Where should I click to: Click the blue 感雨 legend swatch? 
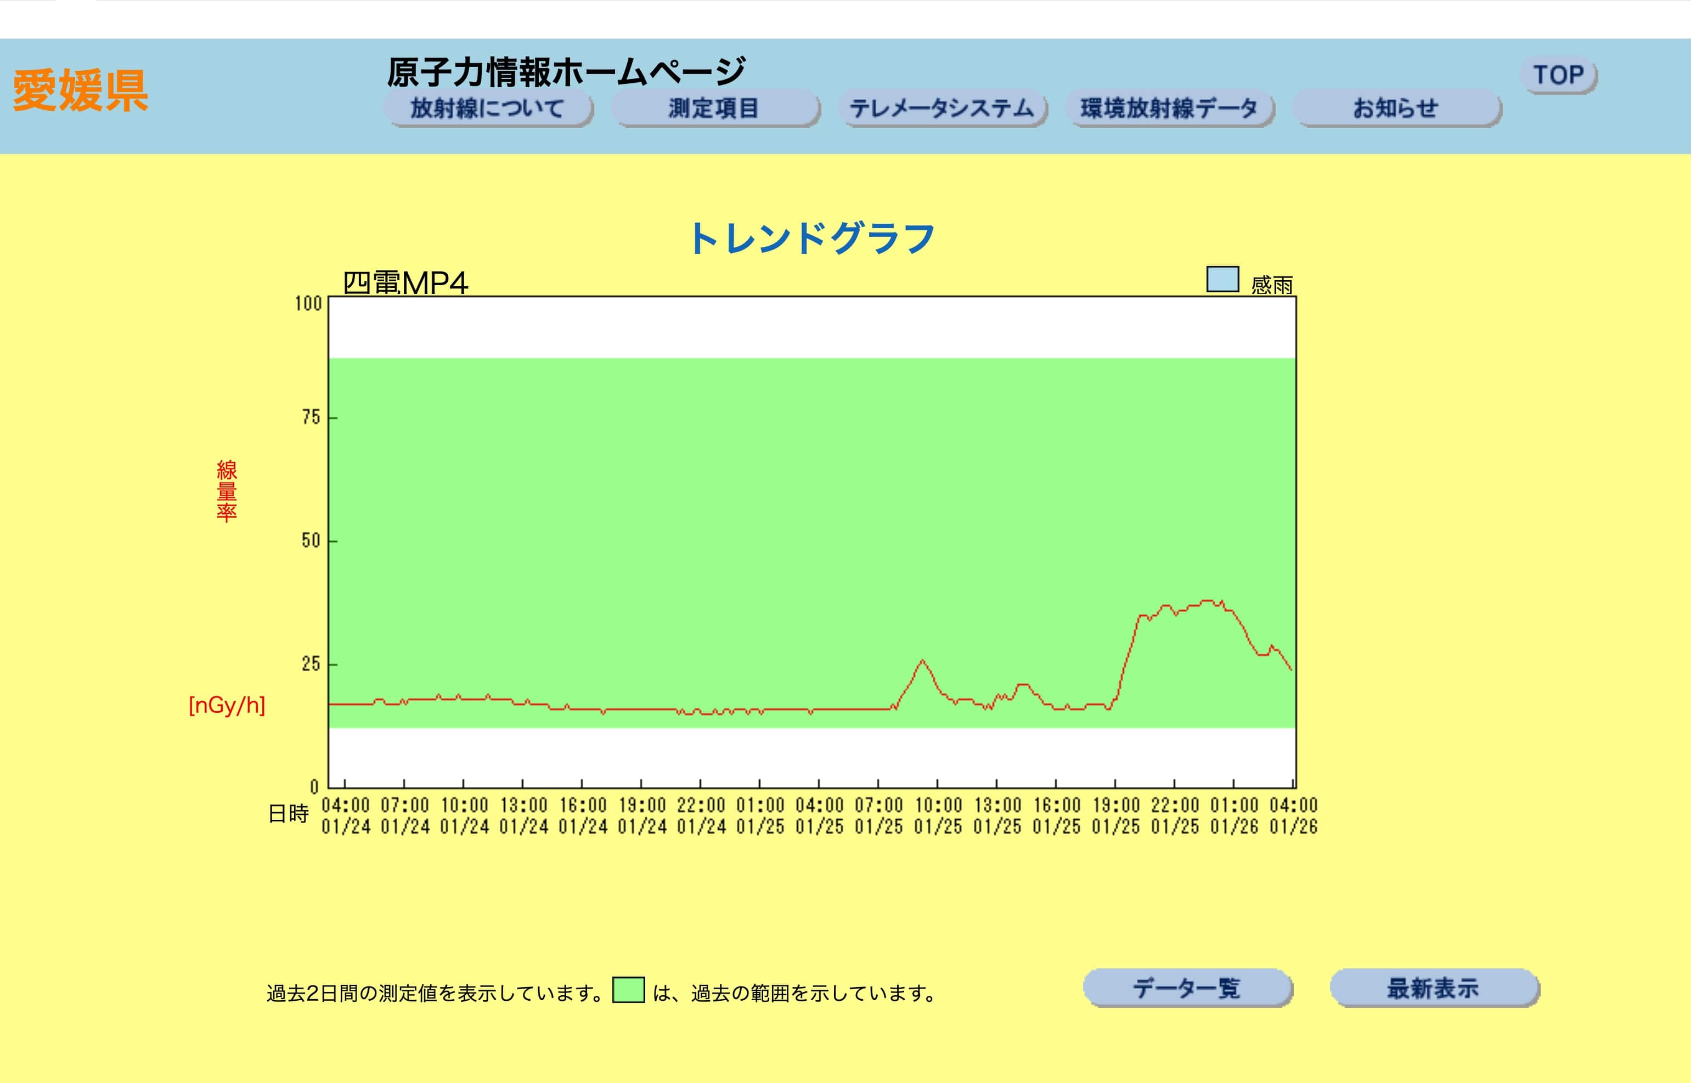pos(1223,279)
